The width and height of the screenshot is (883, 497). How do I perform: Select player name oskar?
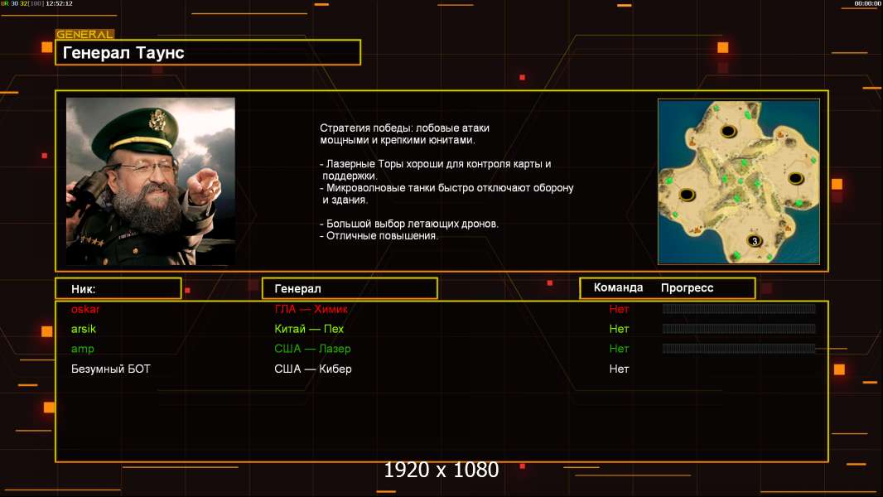click(x=85, y=309)
